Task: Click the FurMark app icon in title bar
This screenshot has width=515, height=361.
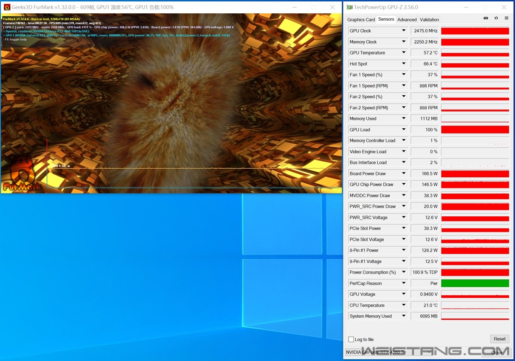Action: 7,7
